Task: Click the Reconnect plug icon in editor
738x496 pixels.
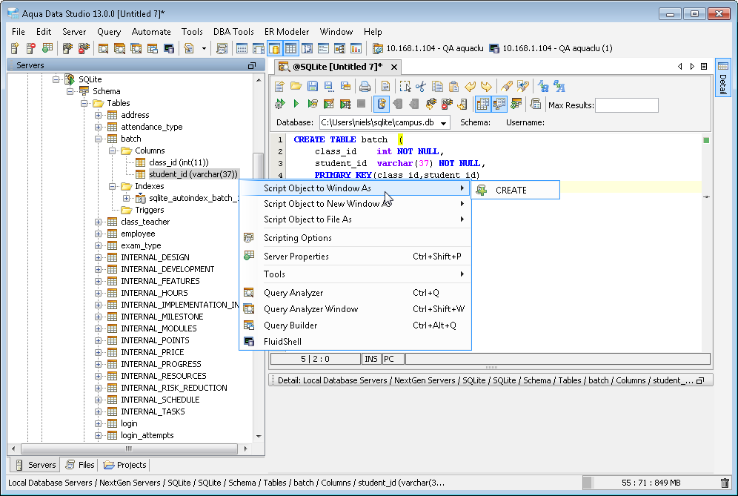Action: [x=430, y=104]
